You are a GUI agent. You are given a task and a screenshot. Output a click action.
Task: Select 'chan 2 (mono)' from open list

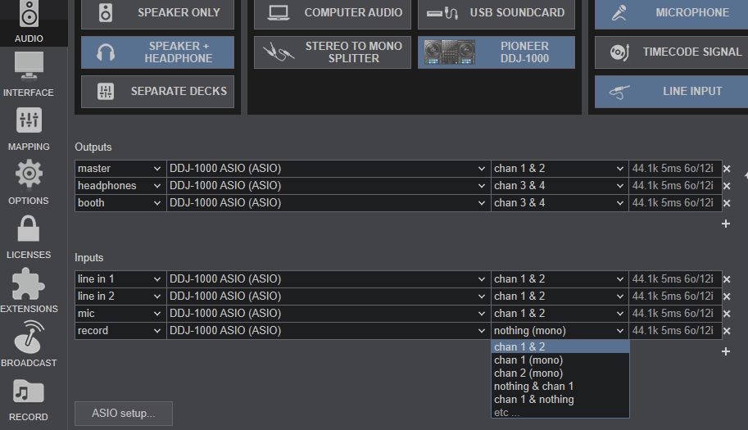pyautogui.click(x=560, y=373)
